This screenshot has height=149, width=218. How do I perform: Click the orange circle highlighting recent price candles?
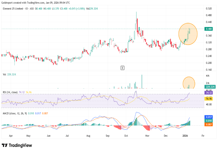coord(188,34)
